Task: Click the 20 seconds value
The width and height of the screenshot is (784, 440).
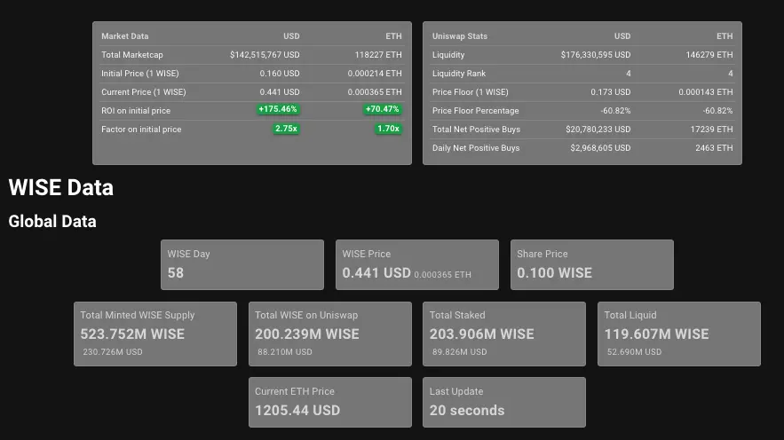Action: tap(467, 411)
